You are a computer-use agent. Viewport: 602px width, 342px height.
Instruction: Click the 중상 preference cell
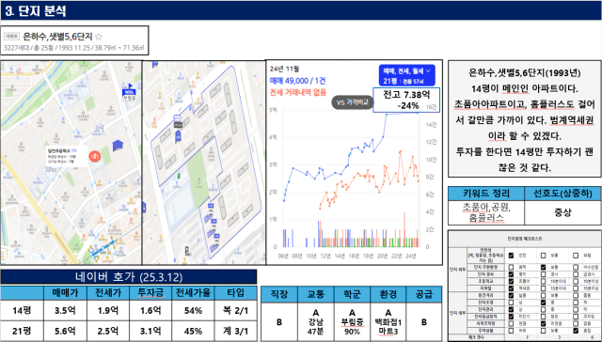(562, 212)
